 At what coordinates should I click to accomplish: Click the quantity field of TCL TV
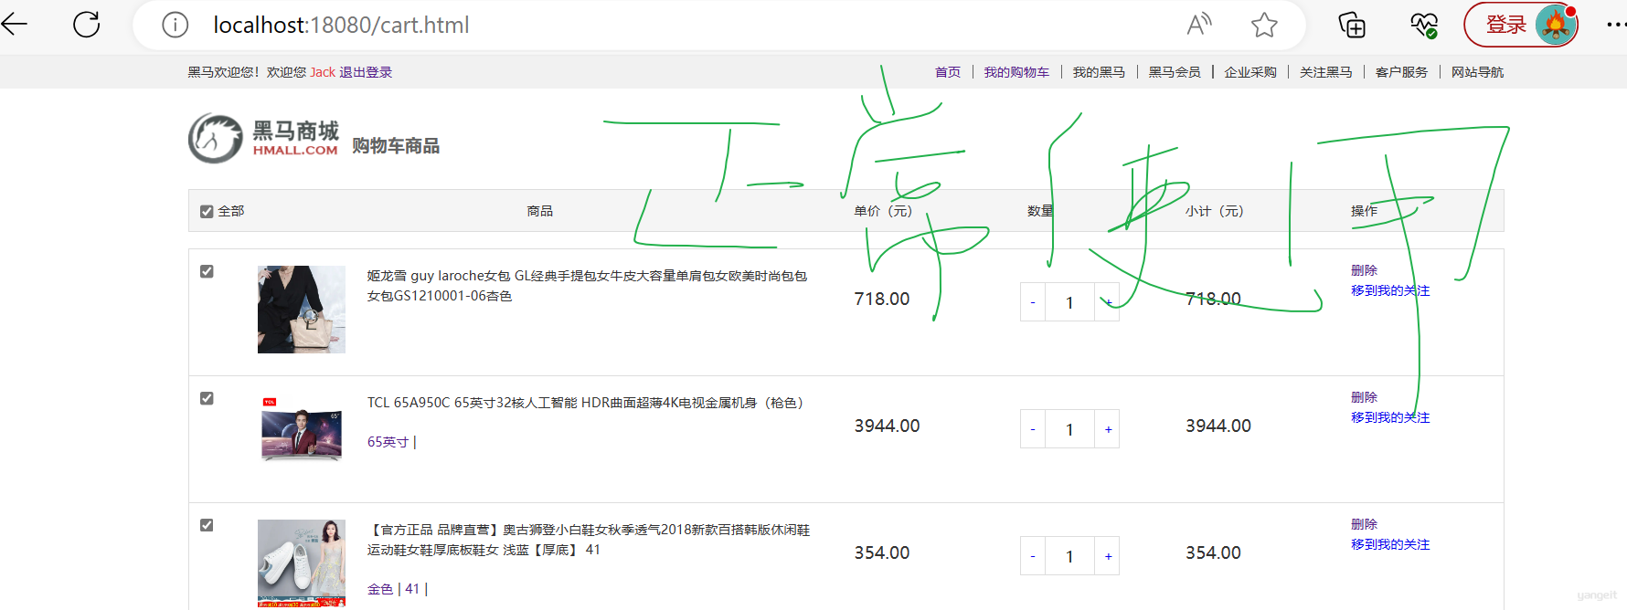pyautogui.click(x=1069, y=429)
